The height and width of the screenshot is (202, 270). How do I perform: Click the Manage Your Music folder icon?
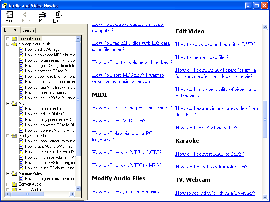pyautogui.click(x=14, y=44)
